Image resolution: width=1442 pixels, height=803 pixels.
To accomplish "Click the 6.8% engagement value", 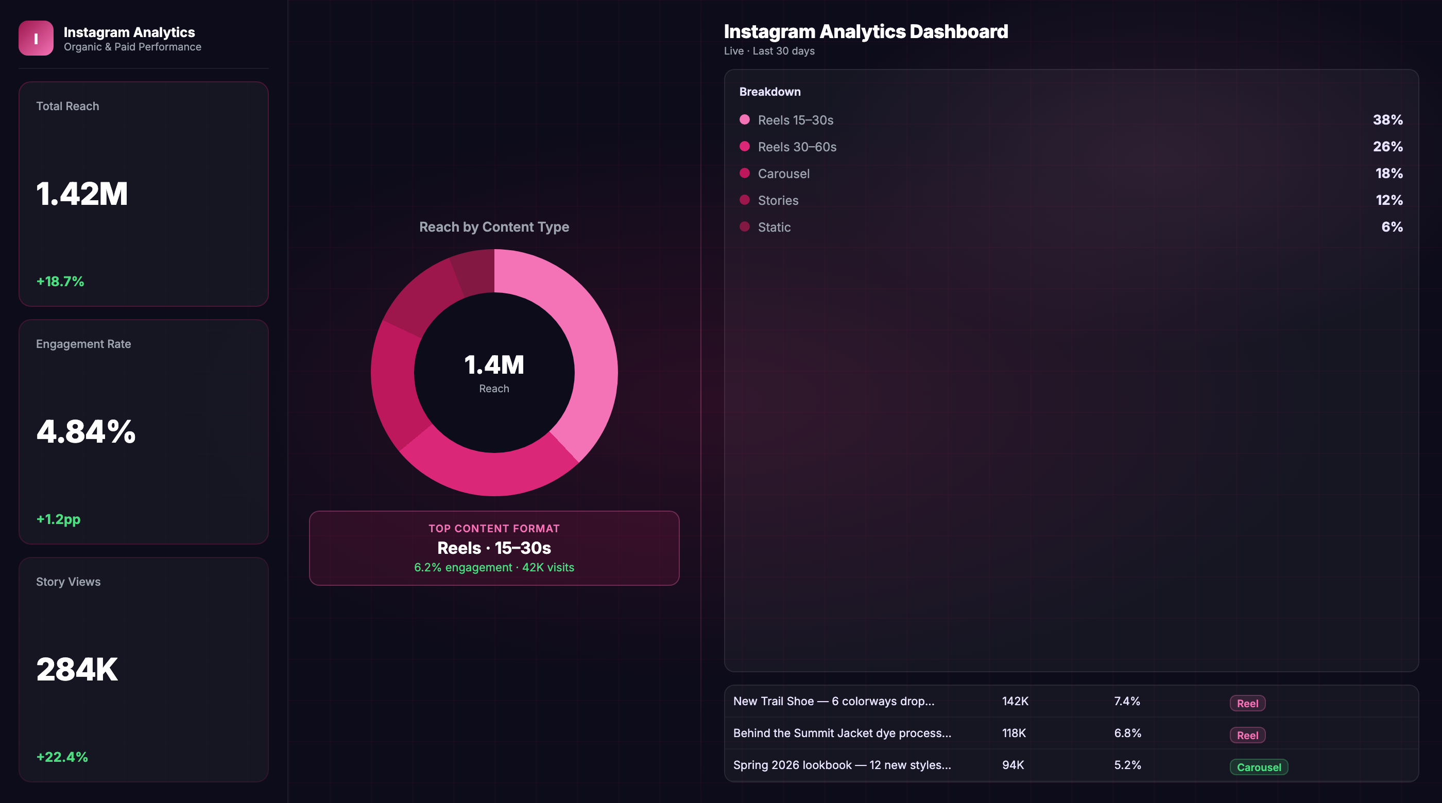I will pos(1127,734).
